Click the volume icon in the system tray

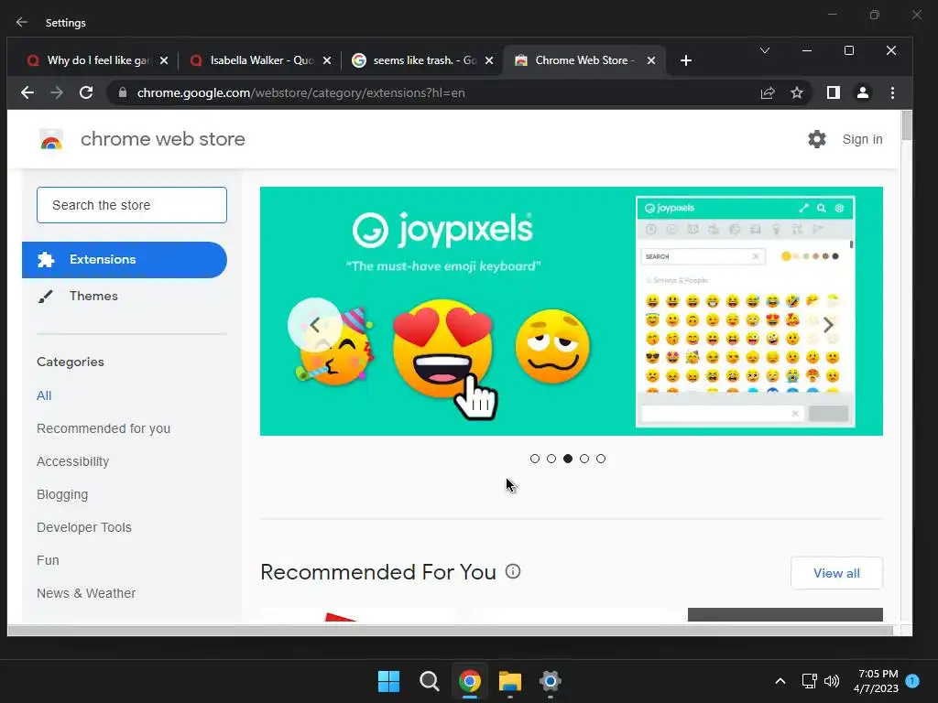pos(832,681)
